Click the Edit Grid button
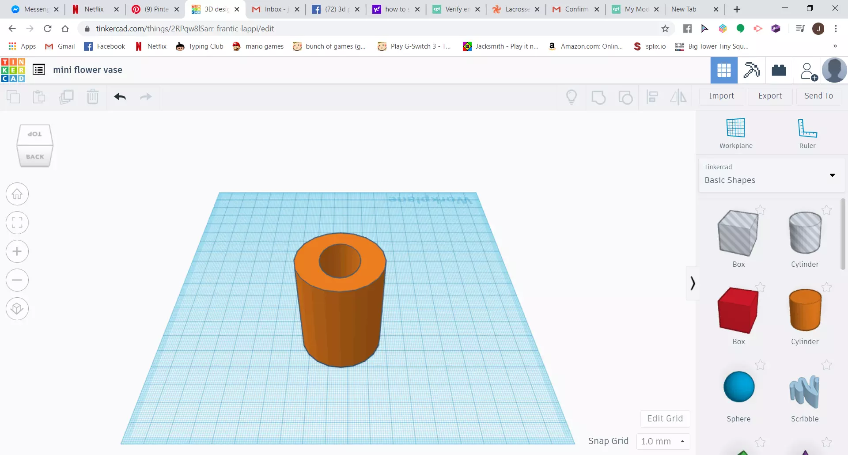This screenshot has height=455, width=848. pyautogui.click(x=665, y=418)
